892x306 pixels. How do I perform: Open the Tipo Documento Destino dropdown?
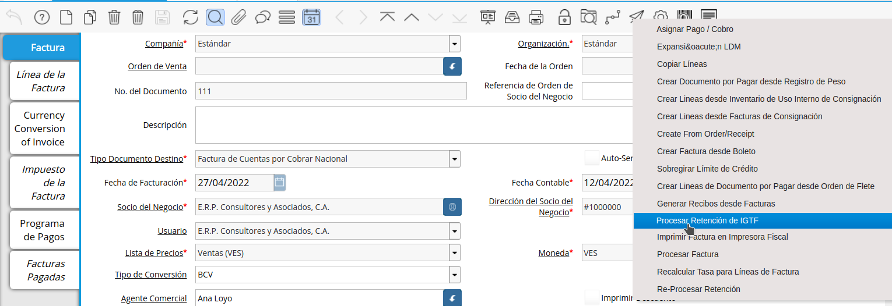pos(455,159)
